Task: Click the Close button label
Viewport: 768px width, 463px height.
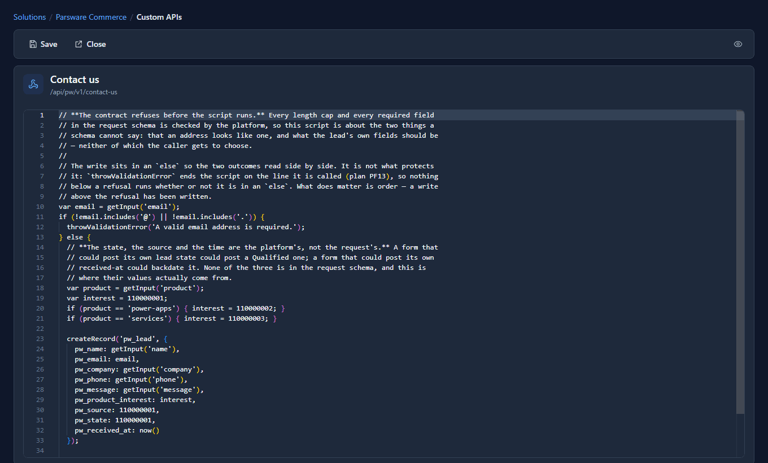Action: (x=96, y=44)
